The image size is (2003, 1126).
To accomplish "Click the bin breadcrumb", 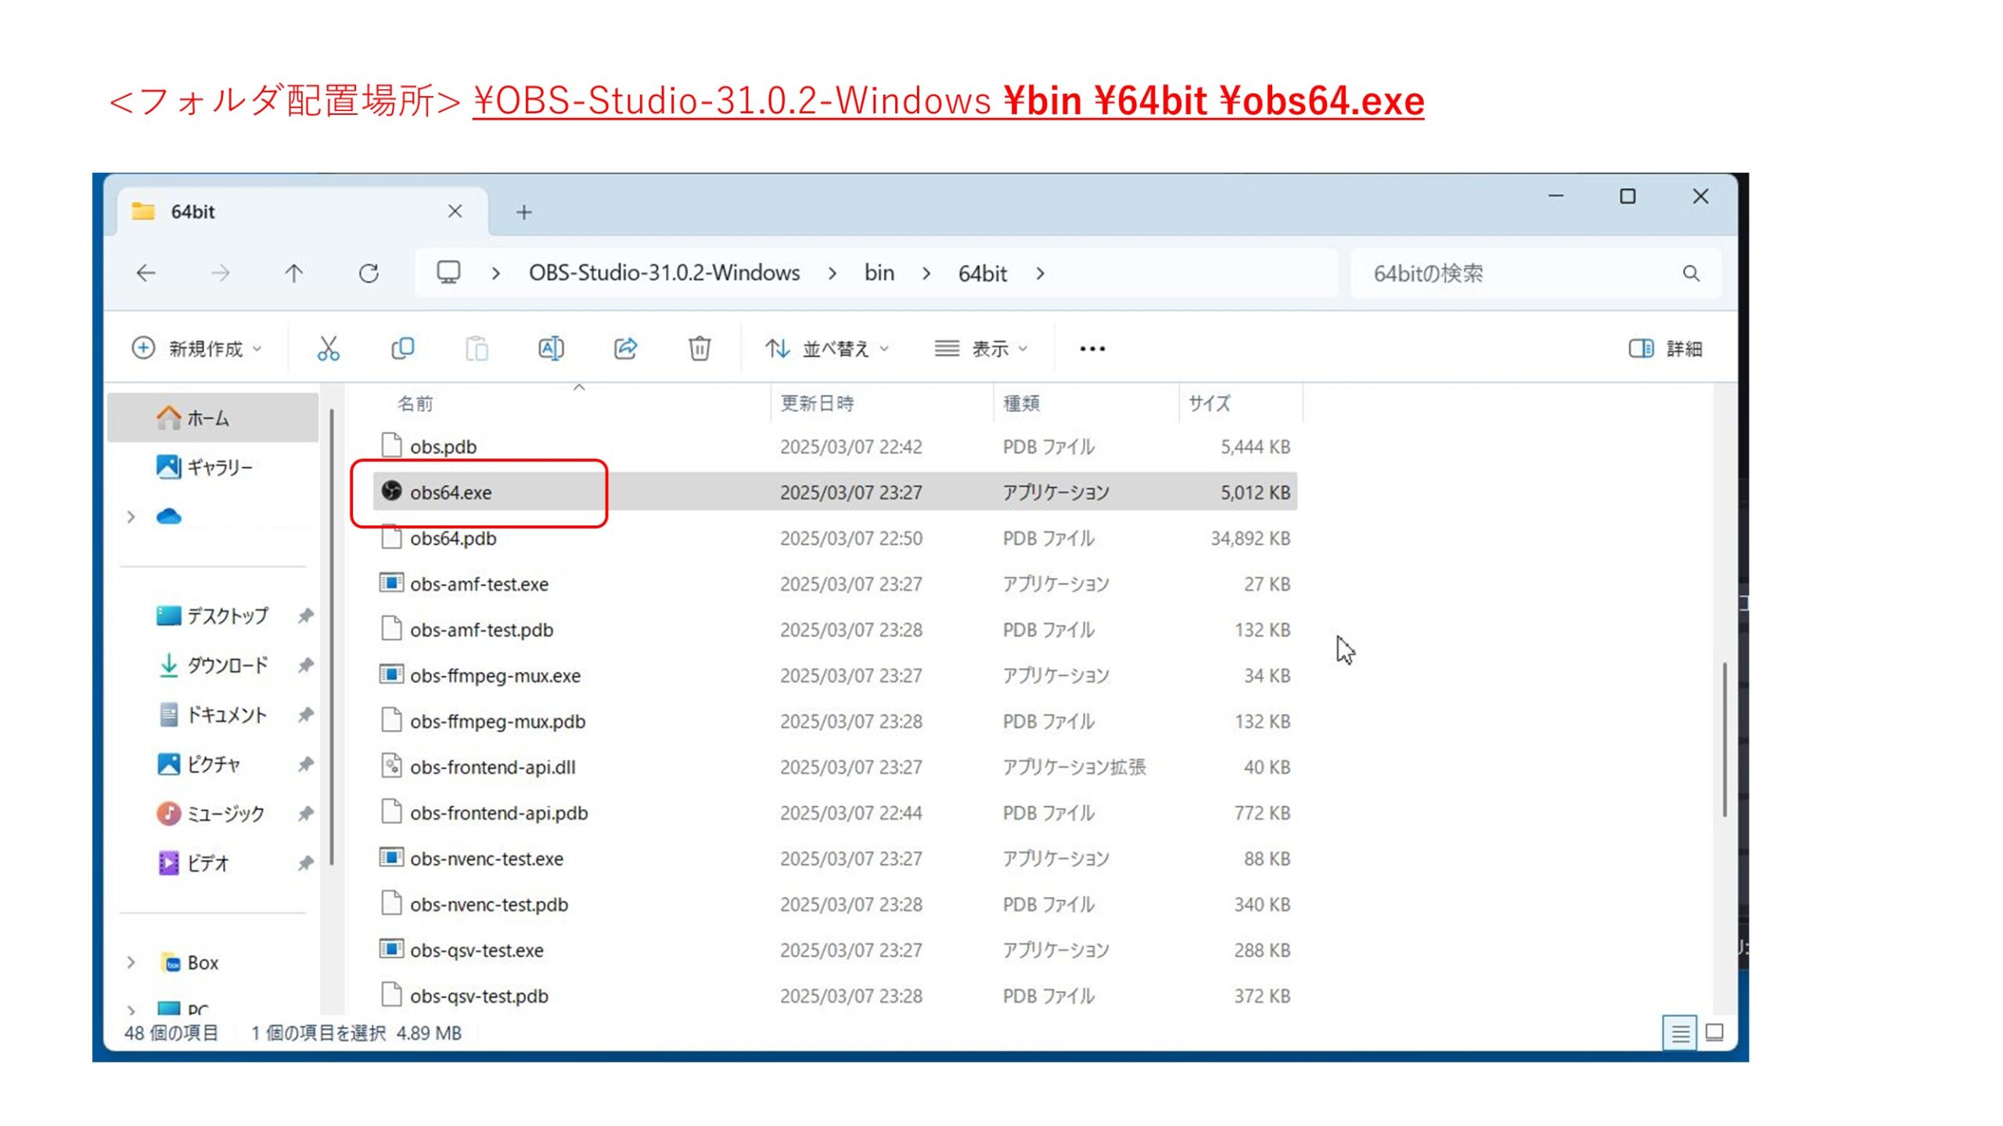I will [x=879, y=273].
